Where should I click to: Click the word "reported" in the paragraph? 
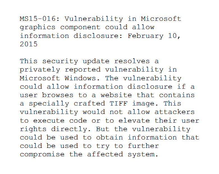(x=83, y=70)
